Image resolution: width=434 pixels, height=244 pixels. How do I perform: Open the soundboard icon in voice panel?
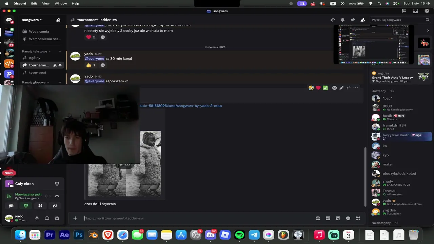[55, 206]
